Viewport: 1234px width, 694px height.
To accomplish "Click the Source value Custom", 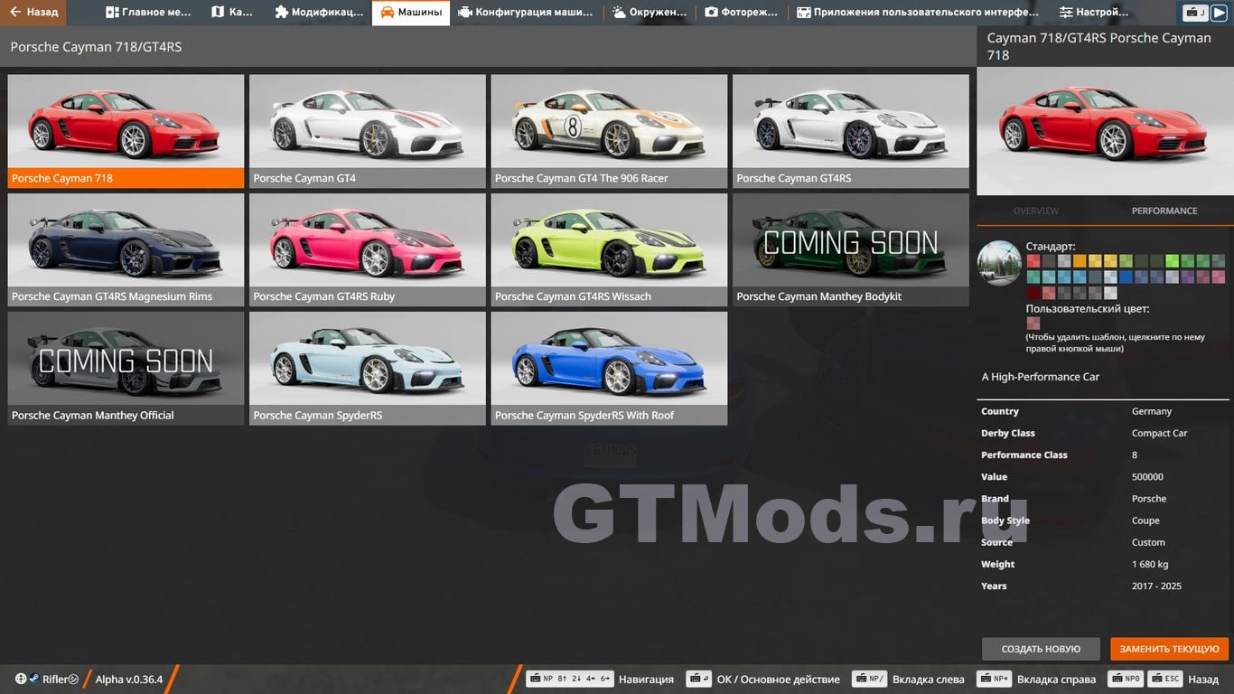I will point(1148,542).
